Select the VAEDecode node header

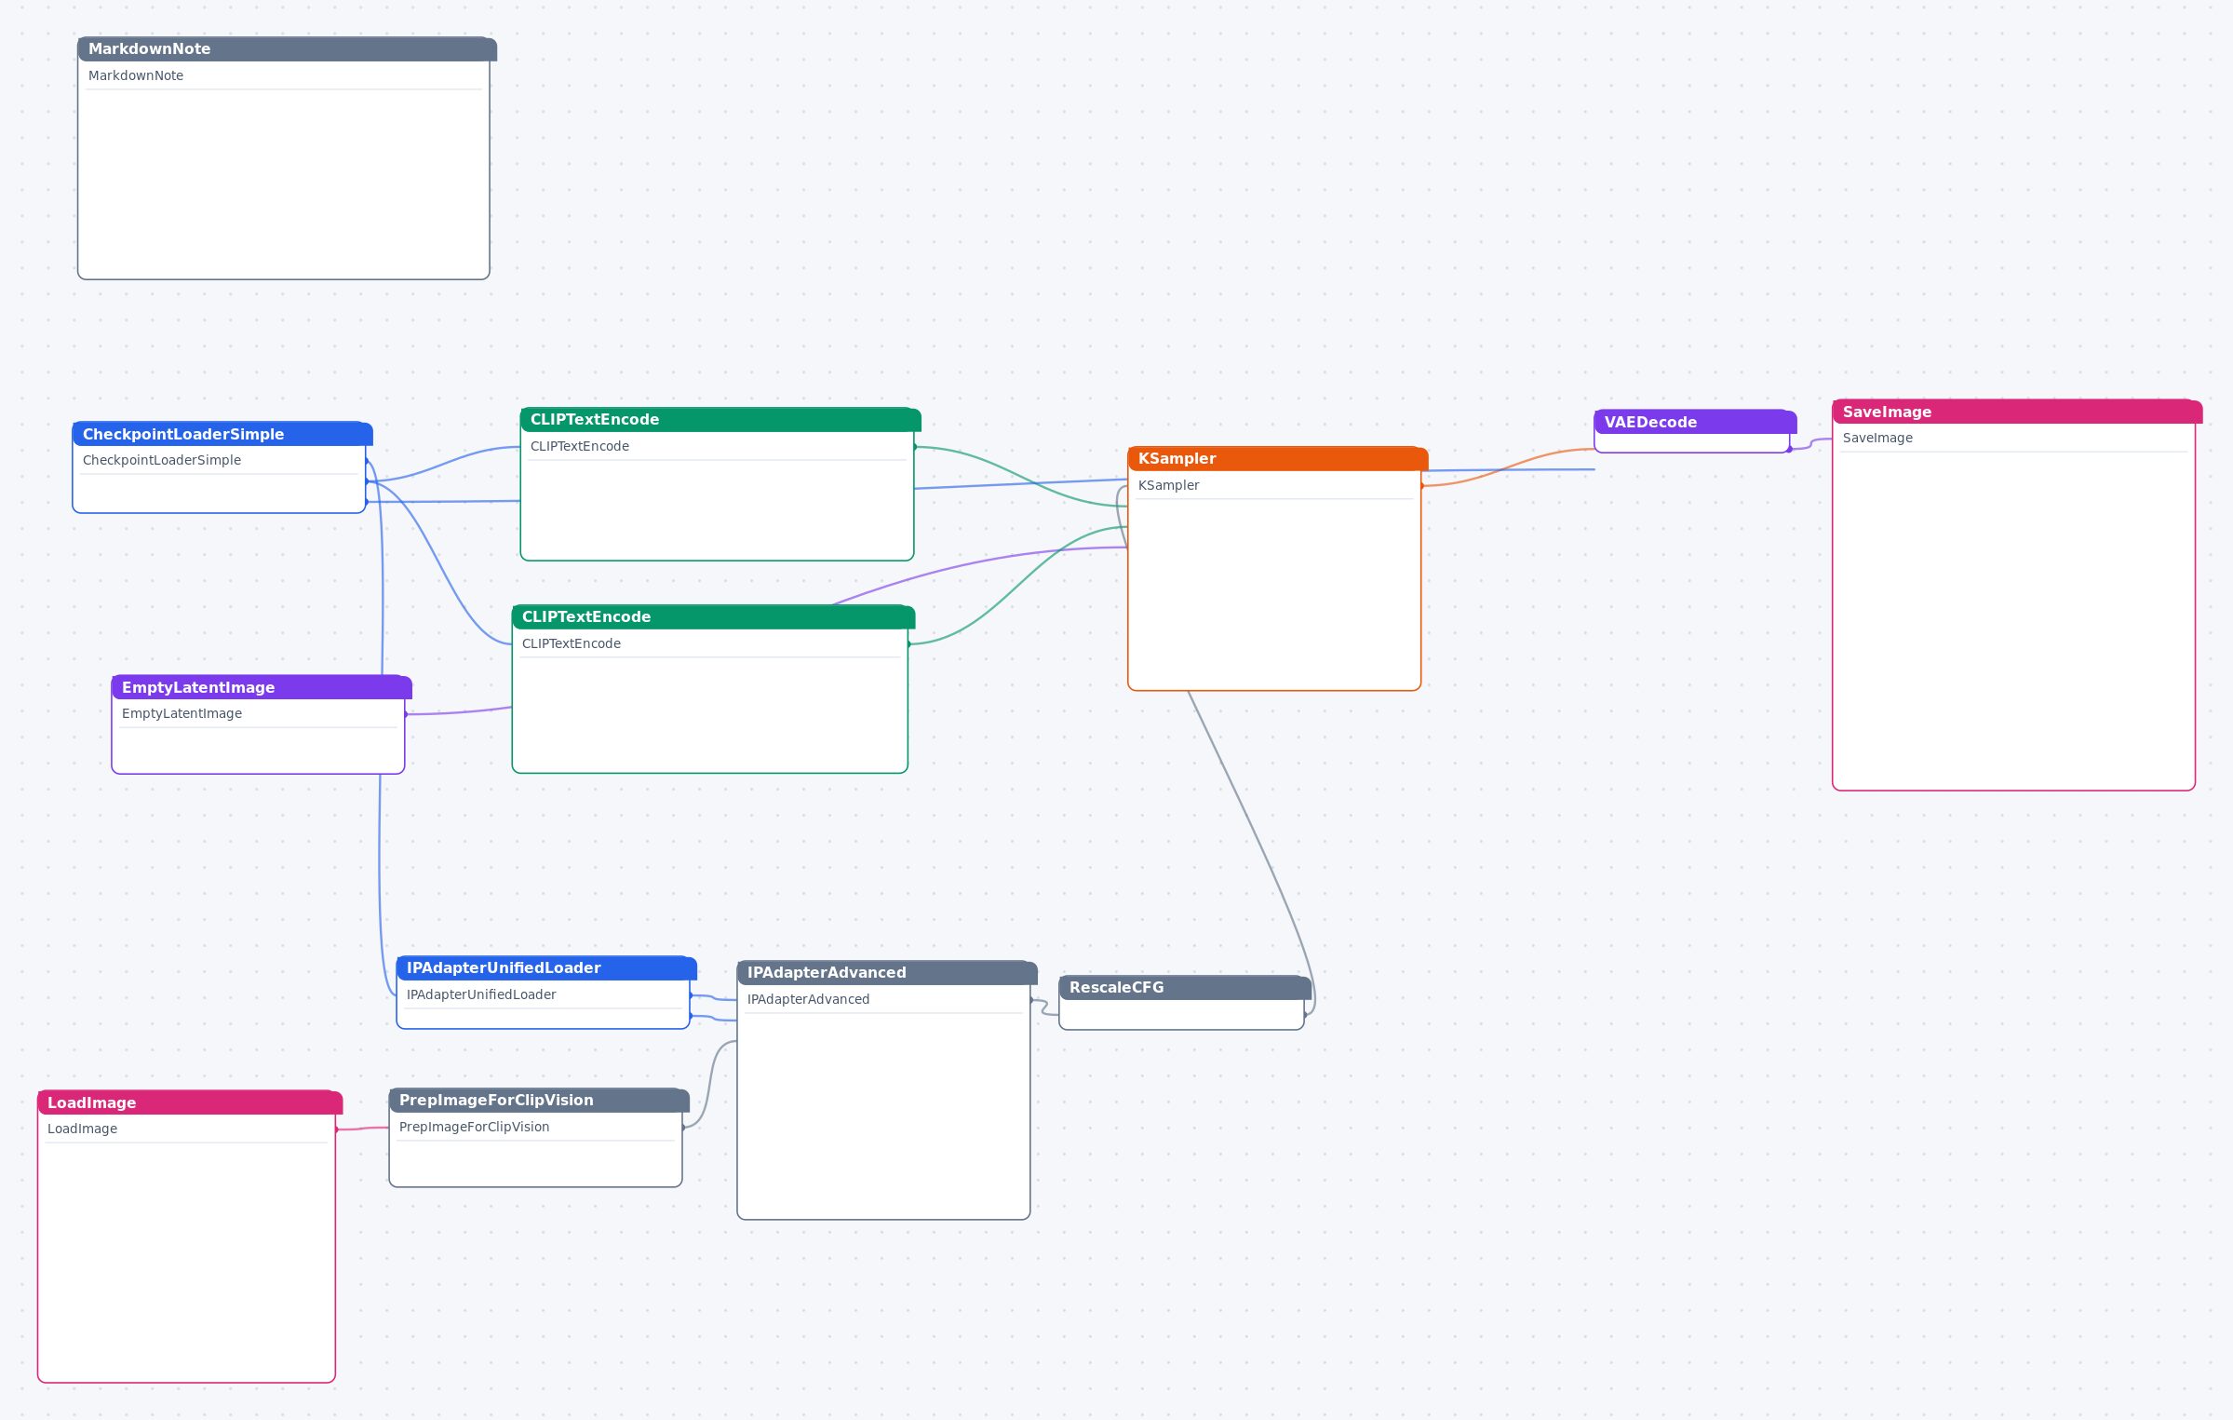[1695, 423]
